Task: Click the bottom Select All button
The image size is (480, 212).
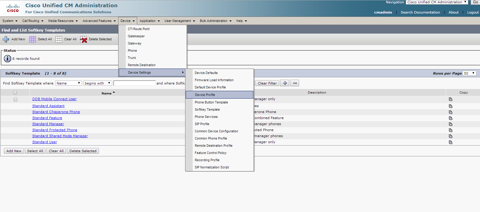Action: pyautogui.click(x=35, y=151)
